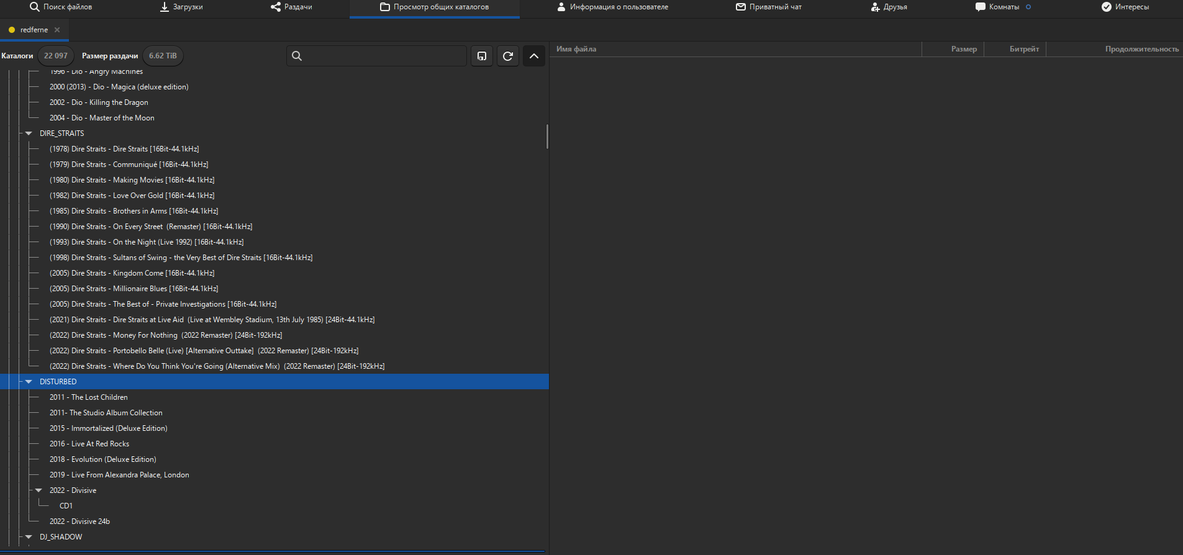This screenshot has height=555, width=1183.
Task: Open 2011 - The Lost Children folder
Action: [x=89, y=397]
